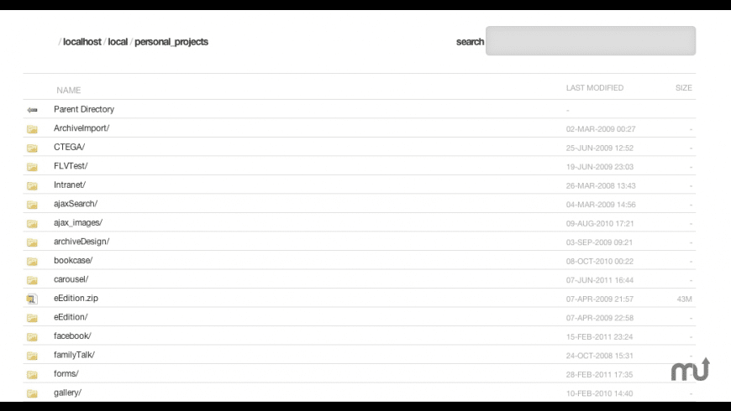This screenshot has height=411, width=731.
Task: Focus the search input field
Action: 590,41
